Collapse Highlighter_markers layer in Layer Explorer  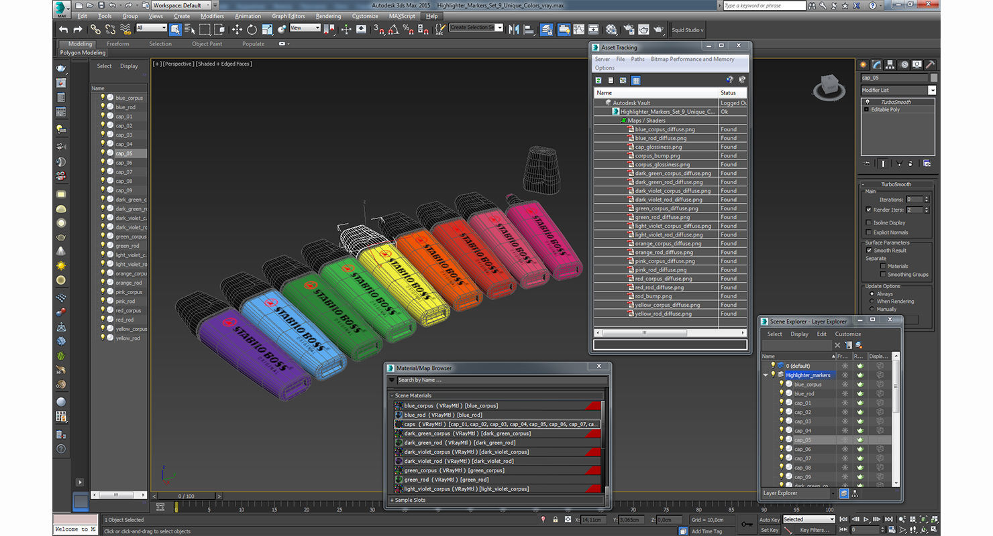766,375
